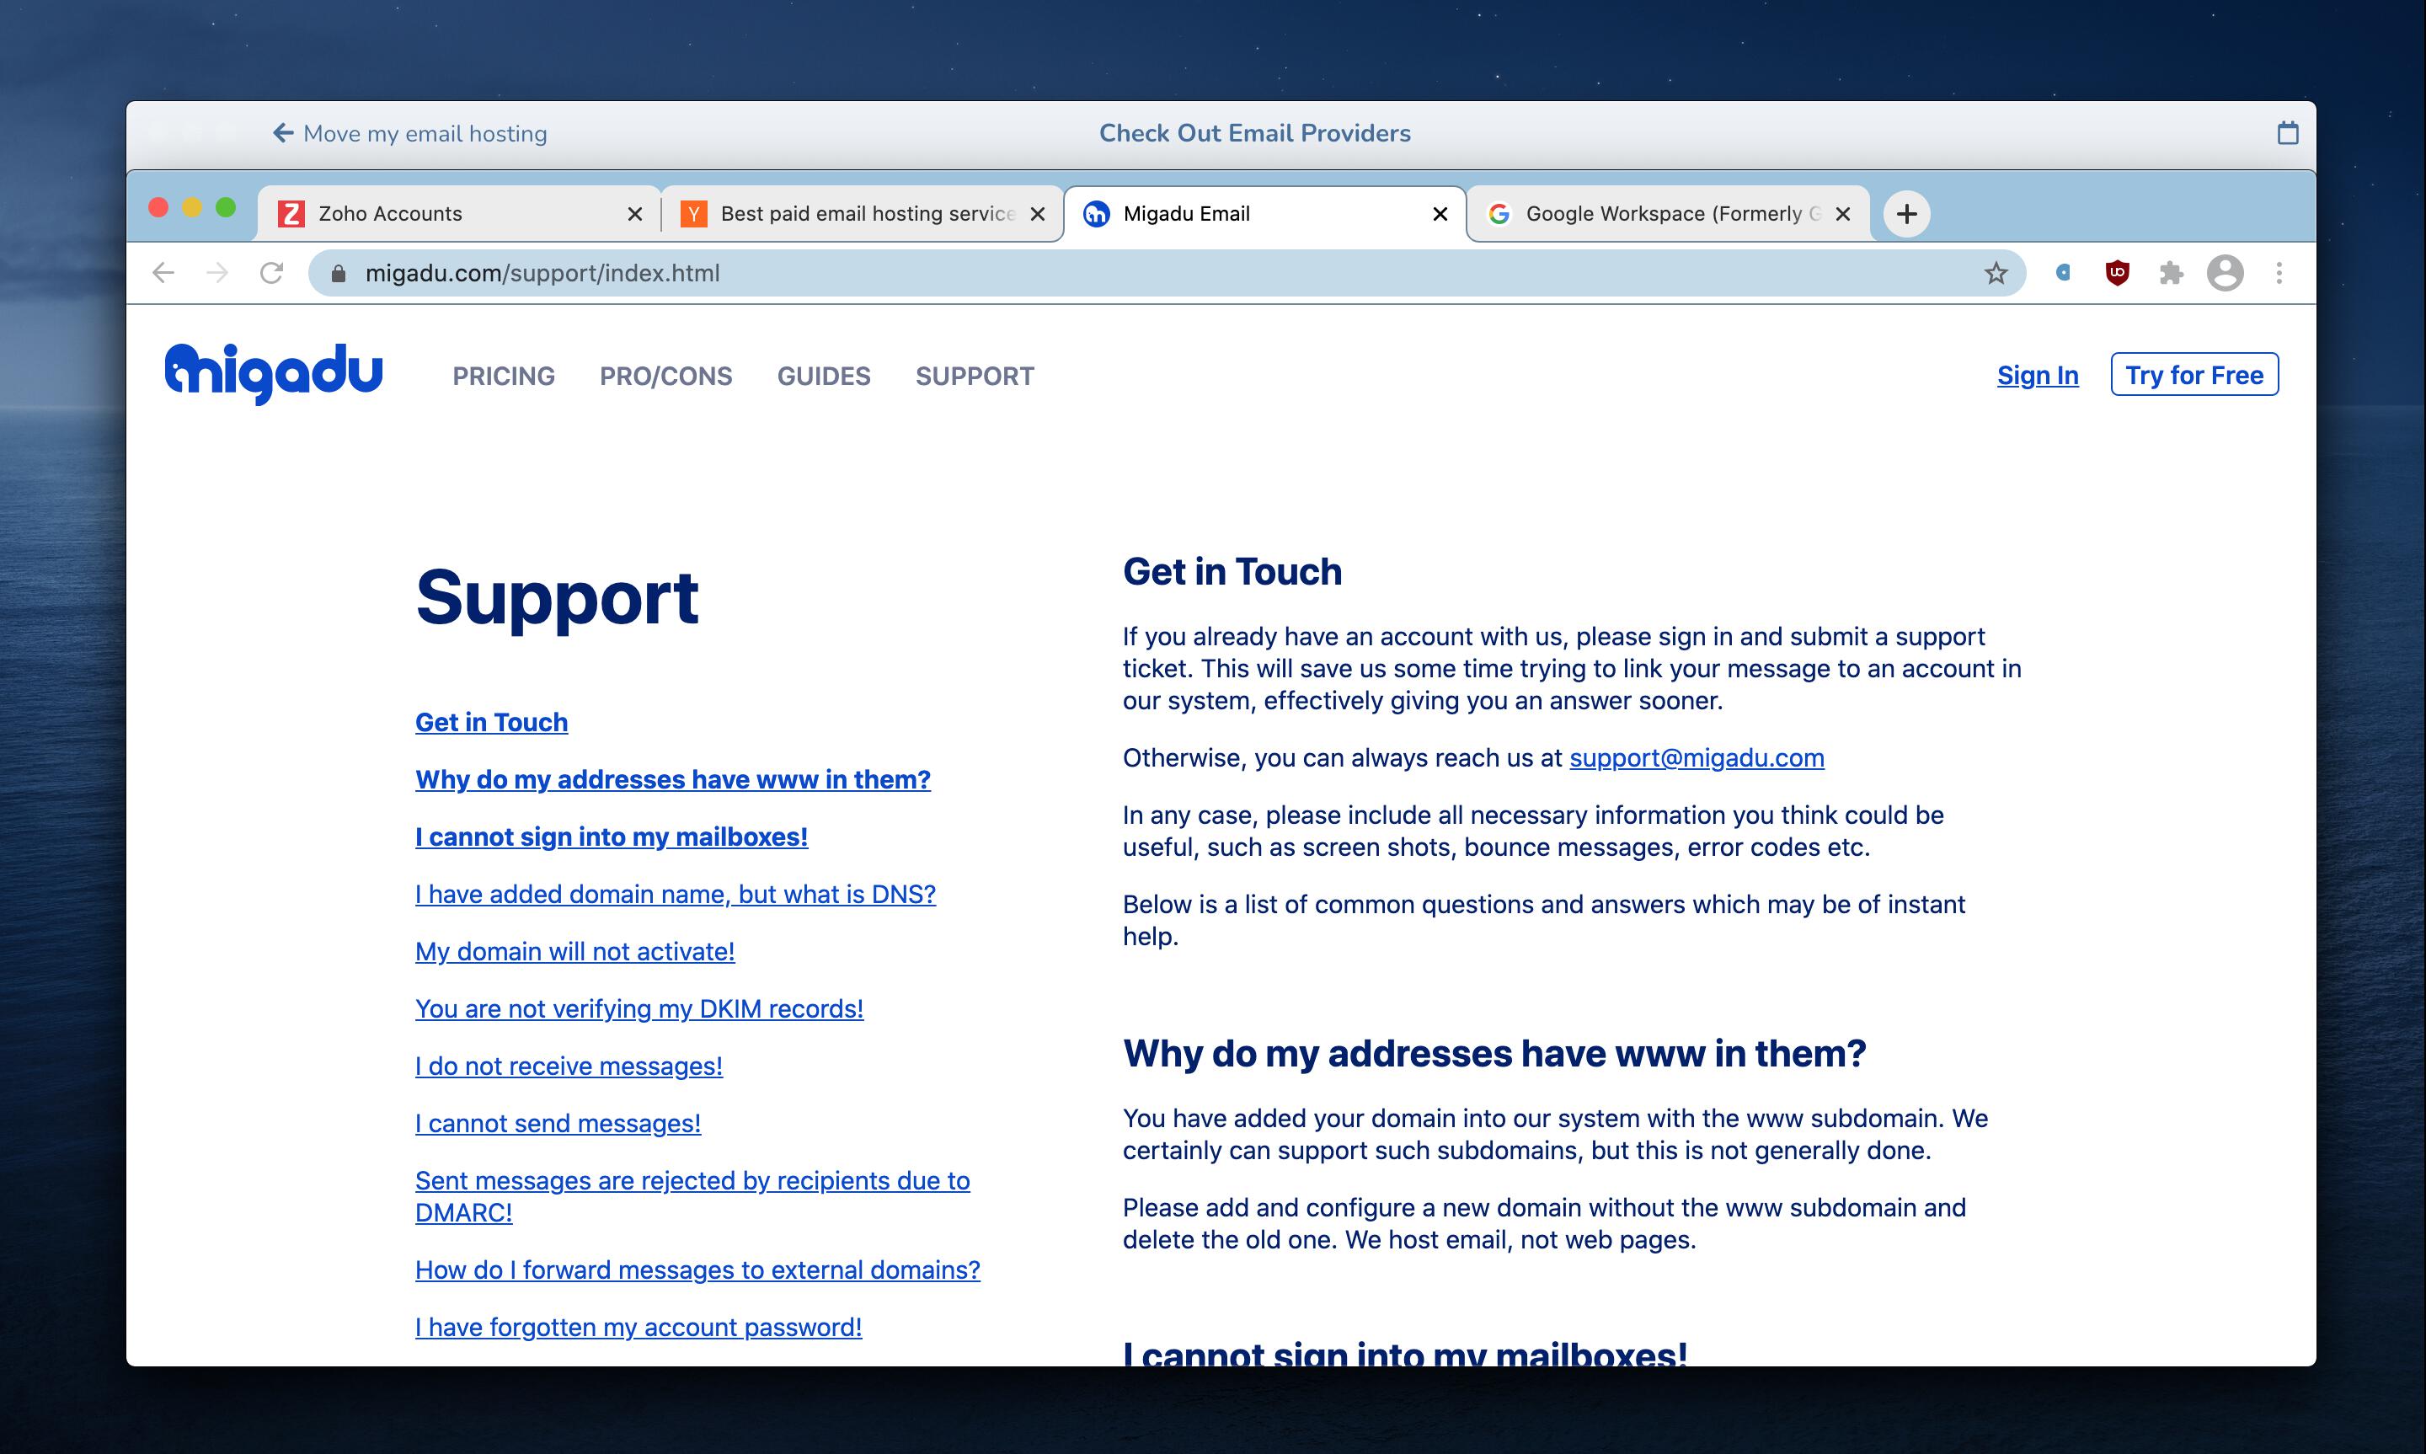Screen dimensions: 2426x1454
Task: Open the GUIDES navigation item
Action: (823, 377)
